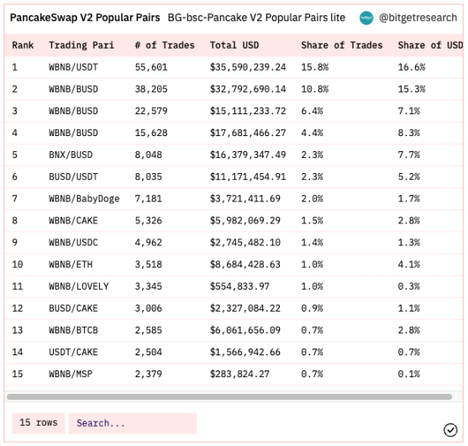
Task: Select the $35,590,239.24 total cell
Action: [248, 67]
